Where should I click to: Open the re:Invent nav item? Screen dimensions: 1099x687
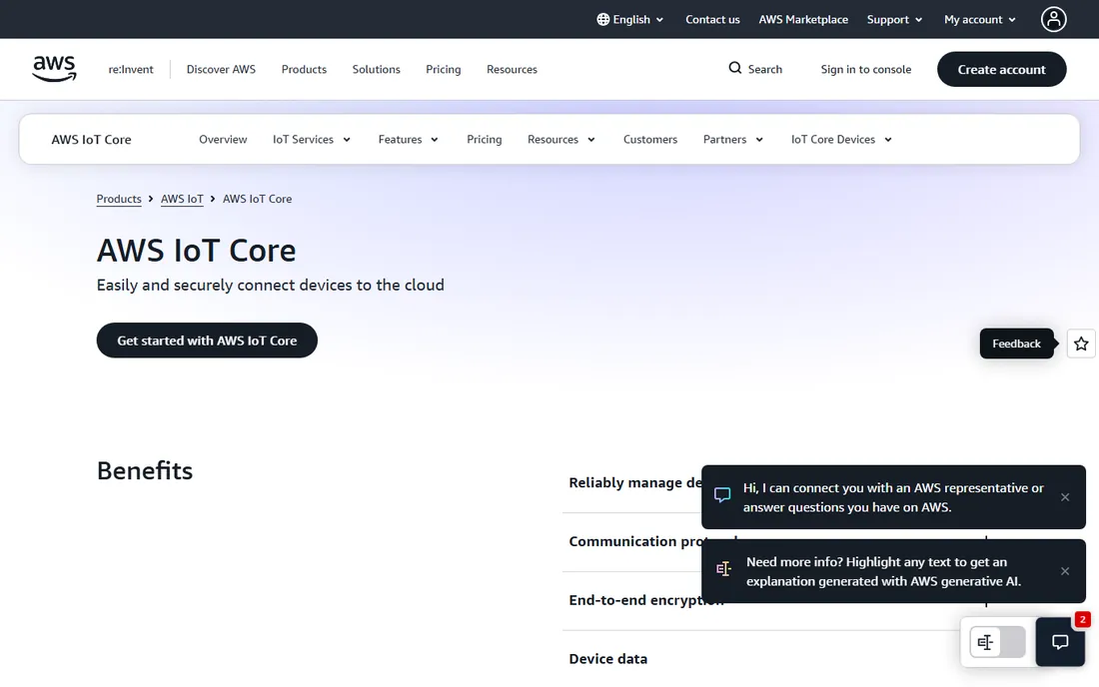point(130,69)
